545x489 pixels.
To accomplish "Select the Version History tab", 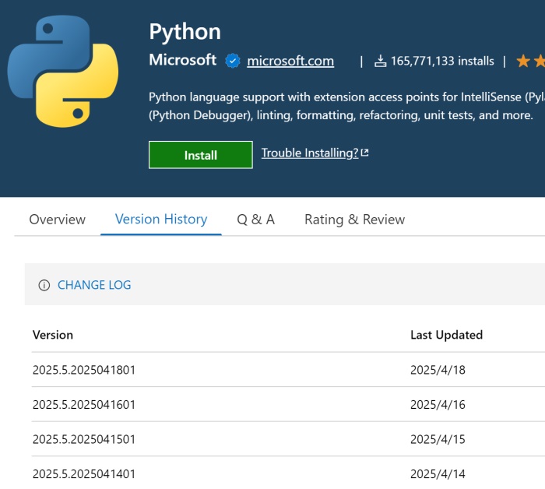I will click(x=161, y=220).
